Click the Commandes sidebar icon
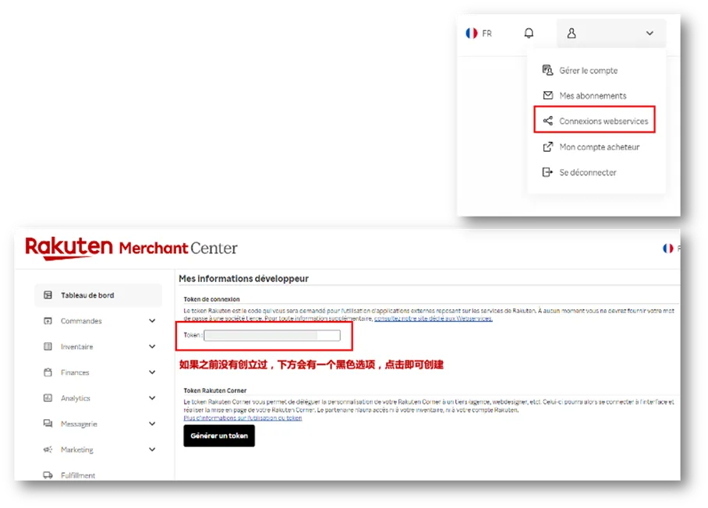 pos(48,321)
